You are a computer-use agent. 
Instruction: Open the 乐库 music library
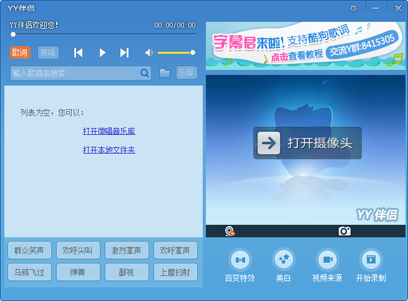tap(186, 73)
